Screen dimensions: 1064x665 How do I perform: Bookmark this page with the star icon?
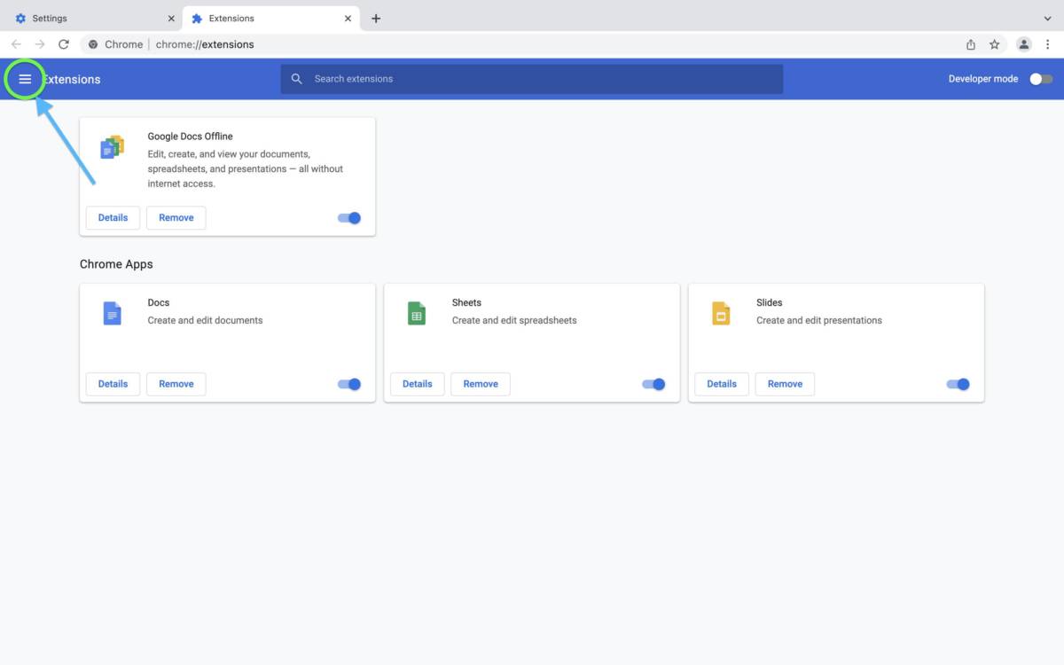click(995, 44)
